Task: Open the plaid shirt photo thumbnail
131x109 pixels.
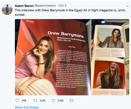Action: [x=110, y=38]
